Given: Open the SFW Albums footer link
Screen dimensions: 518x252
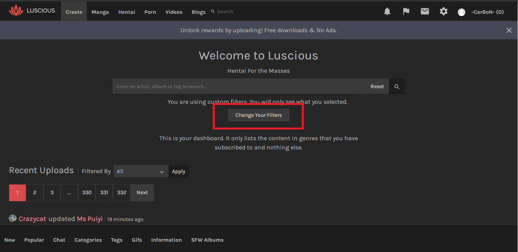Looking at the screenshot, I should [x=207, y=240].
